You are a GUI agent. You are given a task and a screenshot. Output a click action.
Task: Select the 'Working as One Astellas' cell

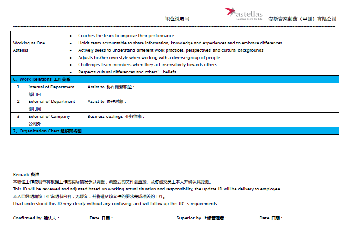tap(29, 47)
